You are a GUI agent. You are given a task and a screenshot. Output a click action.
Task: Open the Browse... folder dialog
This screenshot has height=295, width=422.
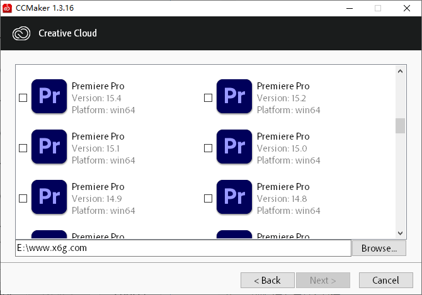coord(379,248)
